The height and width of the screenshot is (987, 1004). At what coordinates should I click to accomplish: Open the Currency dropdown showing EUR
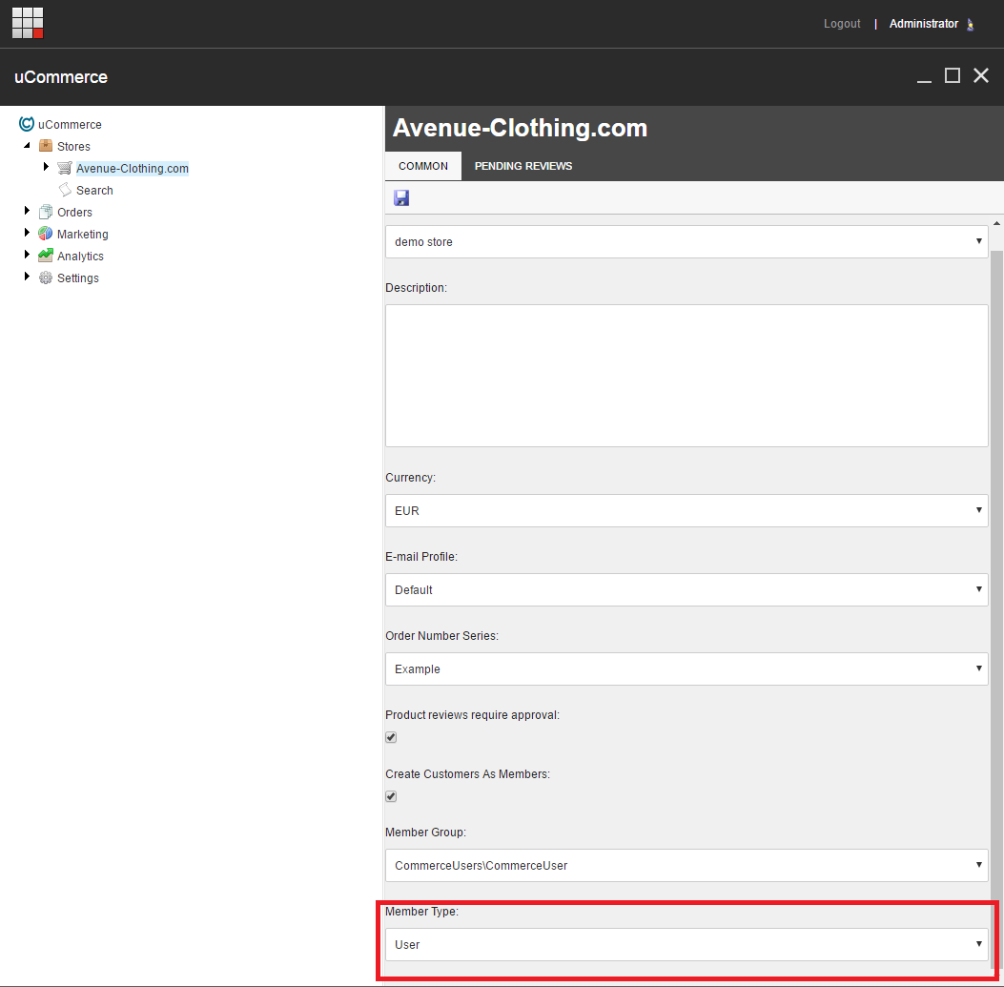coord(686,510)
